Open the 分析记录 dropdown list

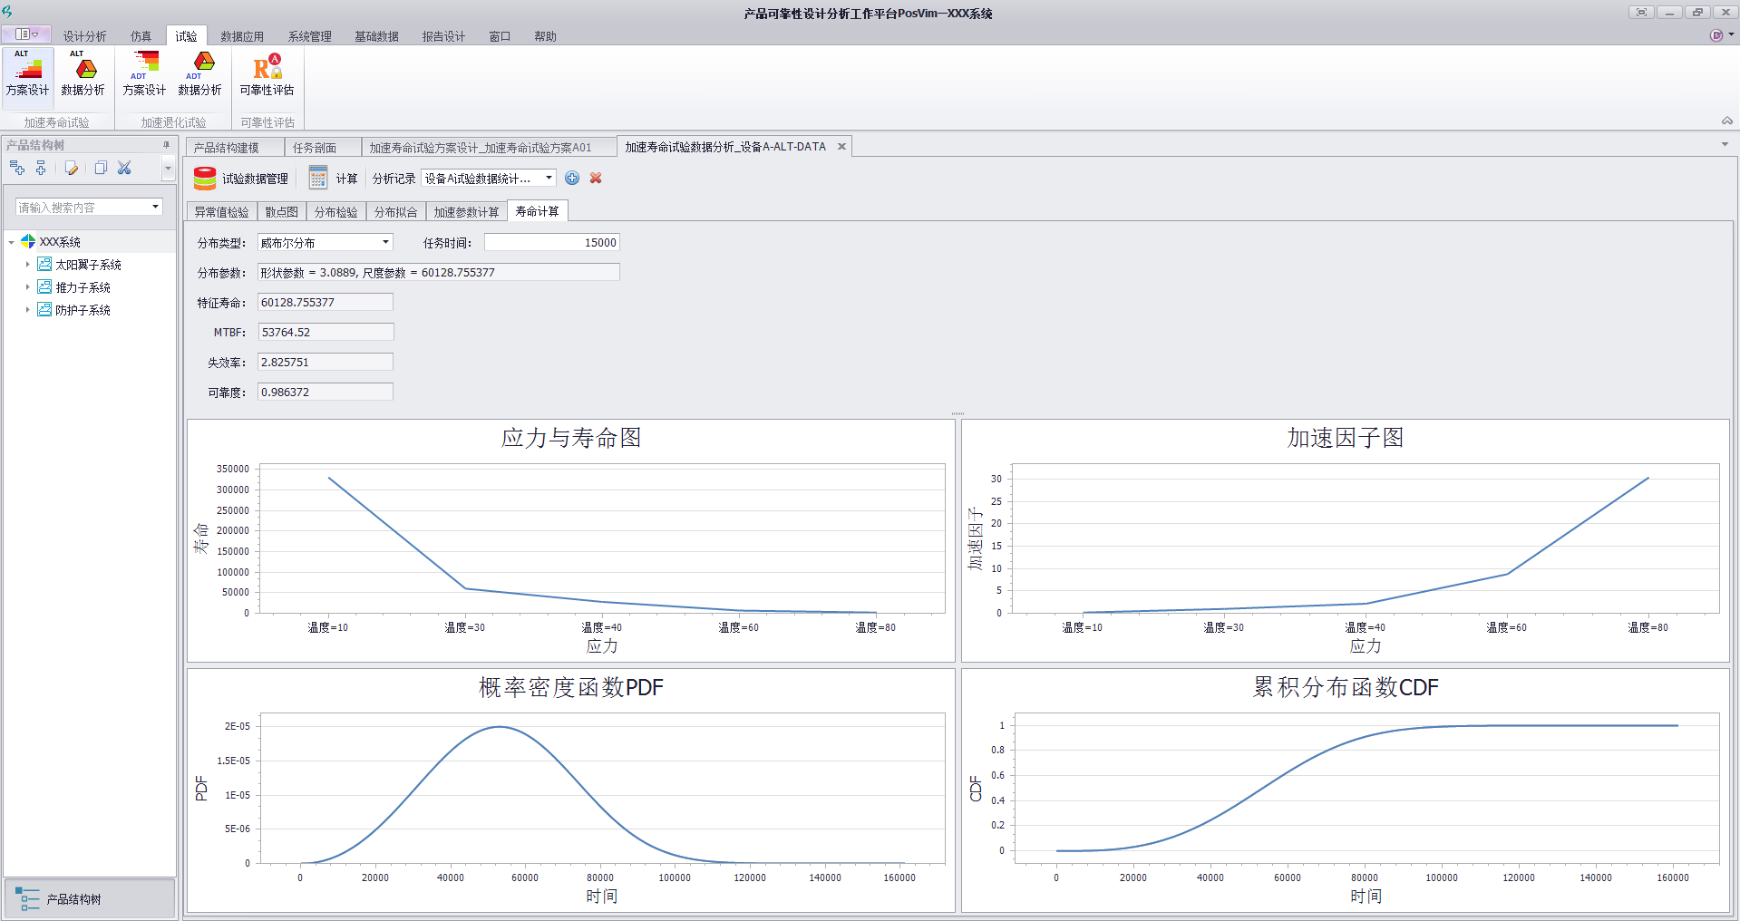(549, 179)
